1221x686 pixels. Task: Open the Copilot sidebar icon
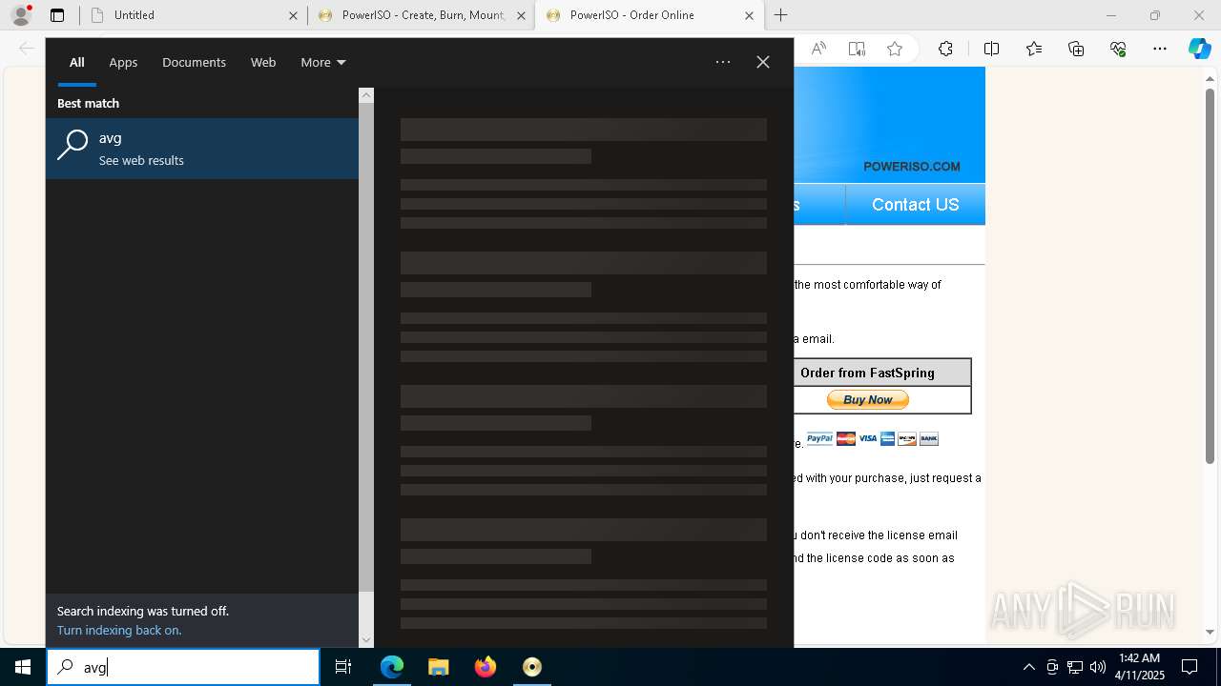pyautogui.click(x=1199, y=49)
